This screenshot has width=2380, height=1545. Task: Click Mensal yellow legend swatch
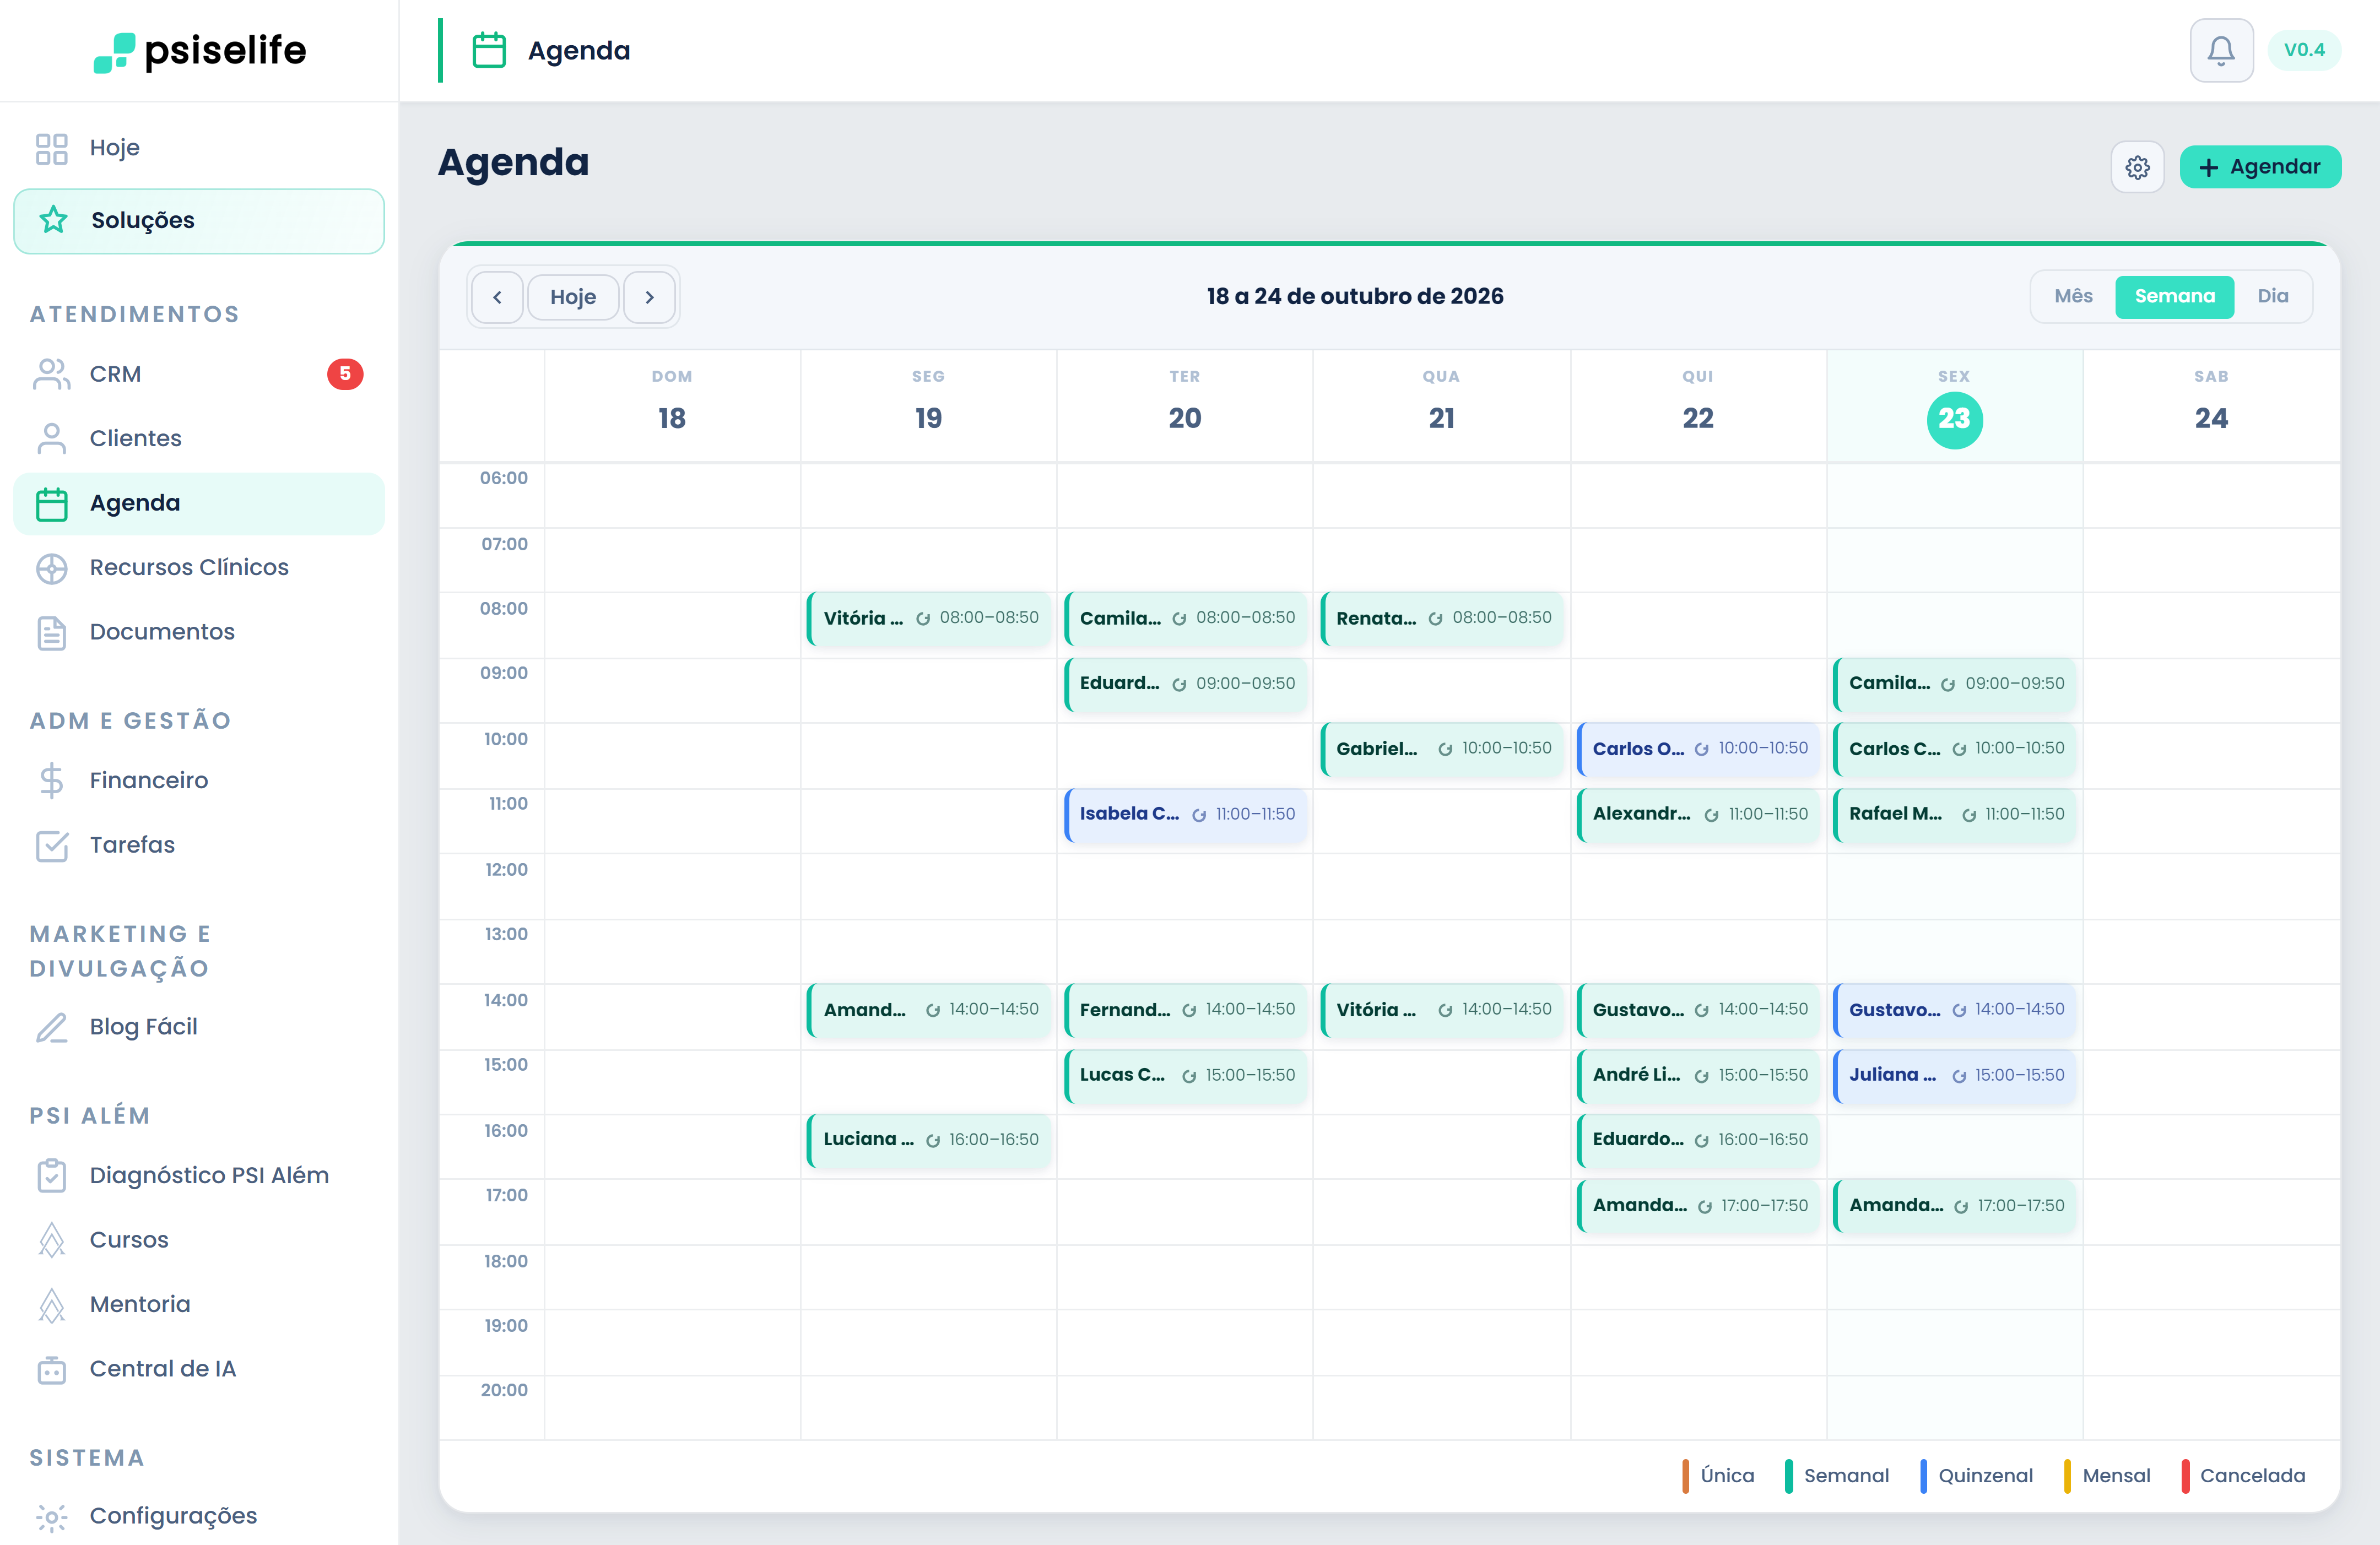point(2067,1476)
